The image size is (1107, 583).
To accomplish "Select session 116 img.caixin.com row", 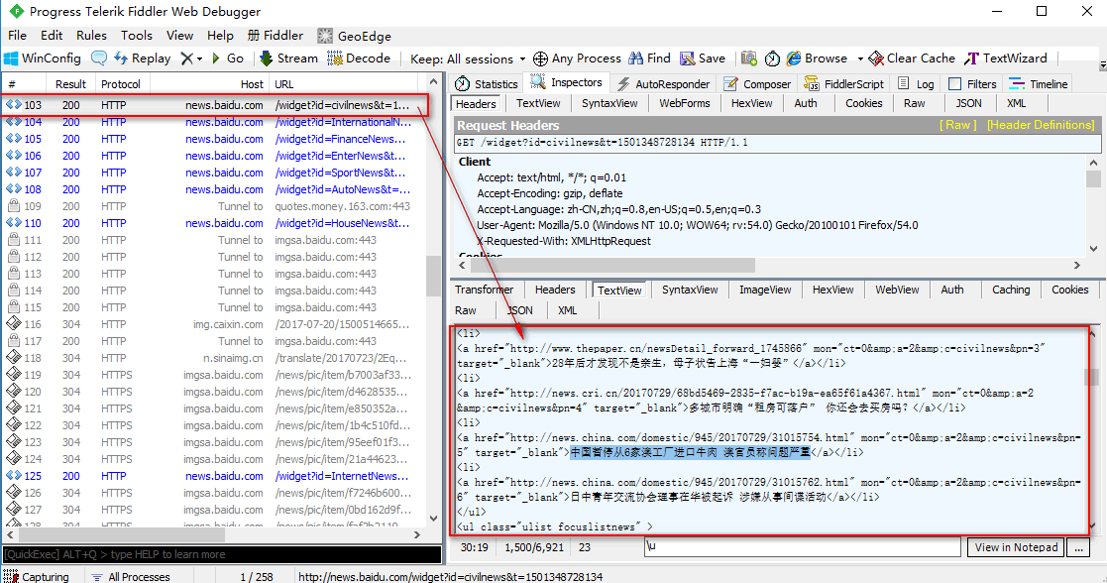I will (x=212, y=324).
